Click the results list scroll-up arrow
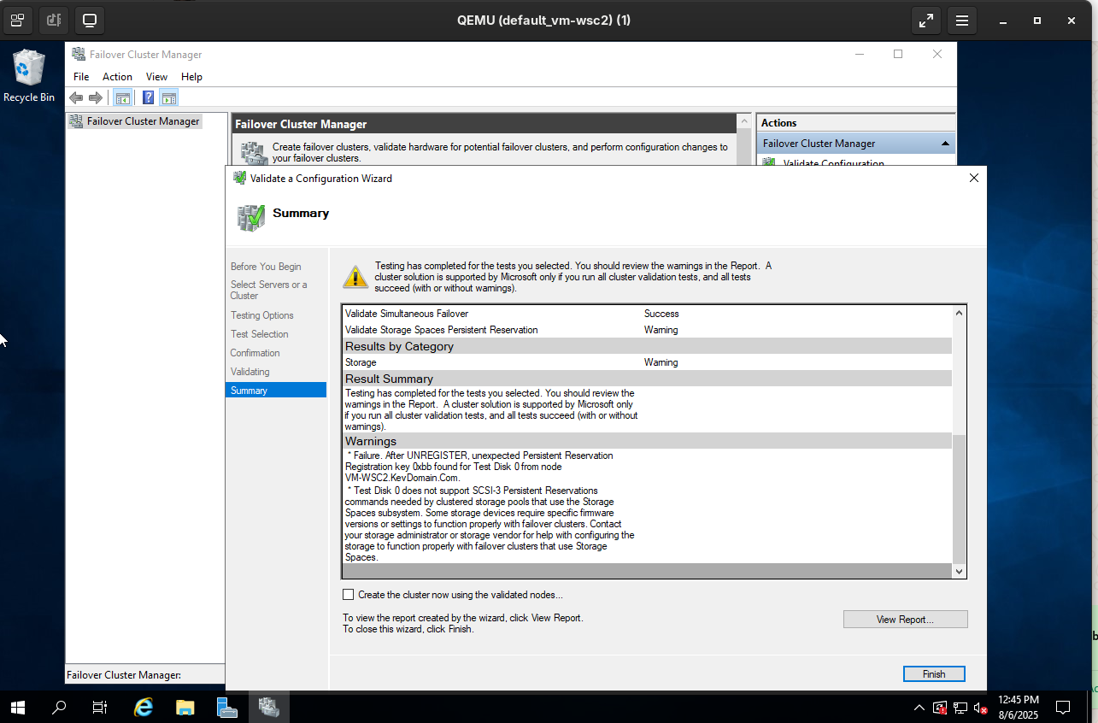 (959, 314)
